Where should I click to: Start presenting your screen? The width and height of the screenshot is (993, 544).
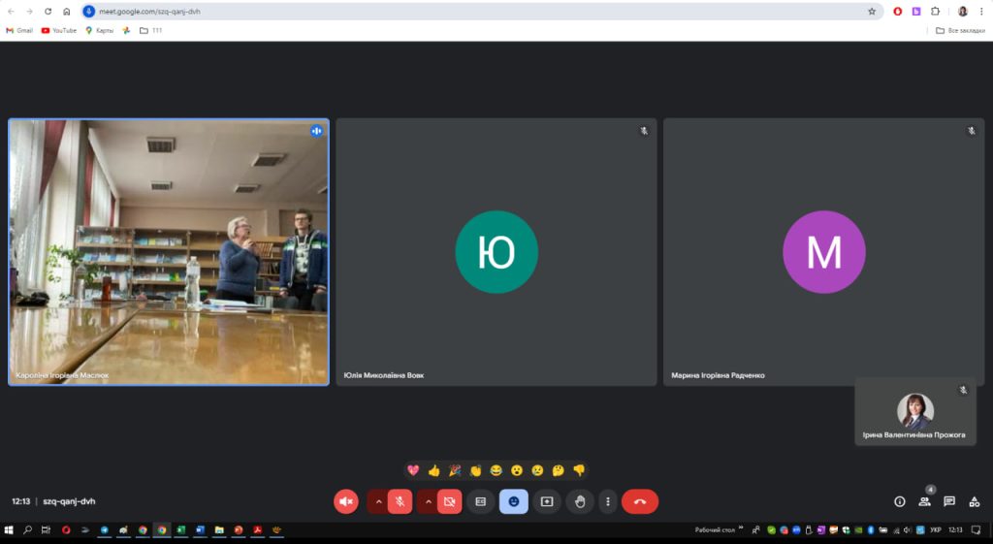pyautogui.click(x=547, y=501)
